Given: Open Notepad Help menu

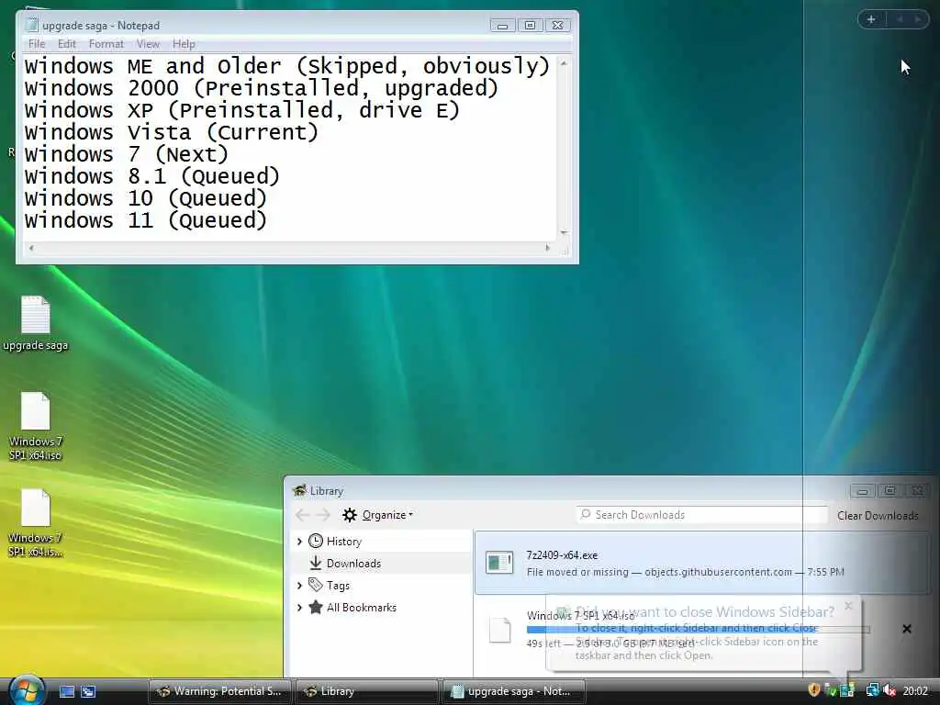Looking at the screenshot, I should (x=184, y=44).
